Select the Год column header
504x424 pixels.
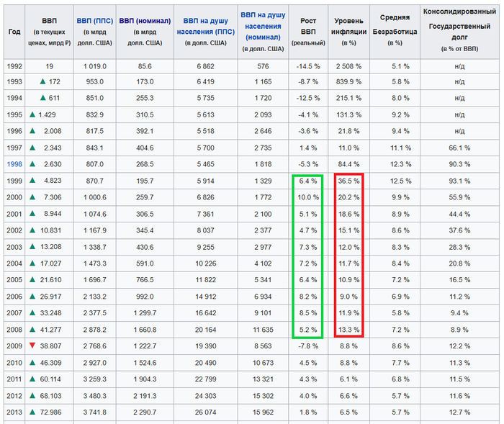[x=14, y=32]
